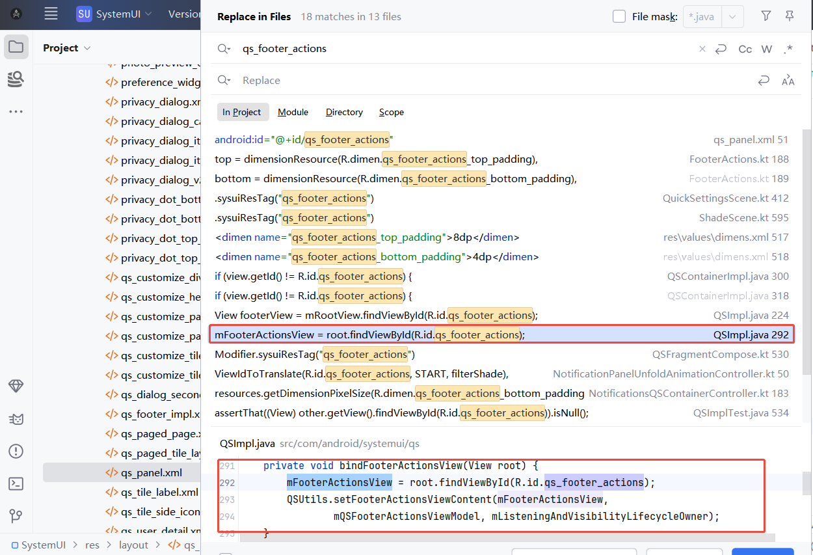
Task: Open the file mask *.java dropdown
Action: point(733,16)
